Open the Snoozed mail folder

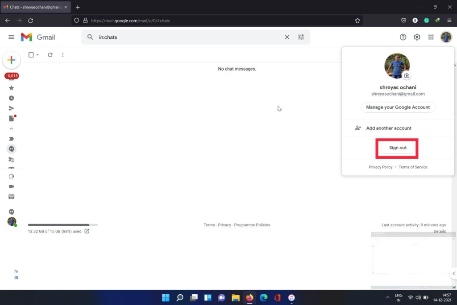click(x=12, y=98)
